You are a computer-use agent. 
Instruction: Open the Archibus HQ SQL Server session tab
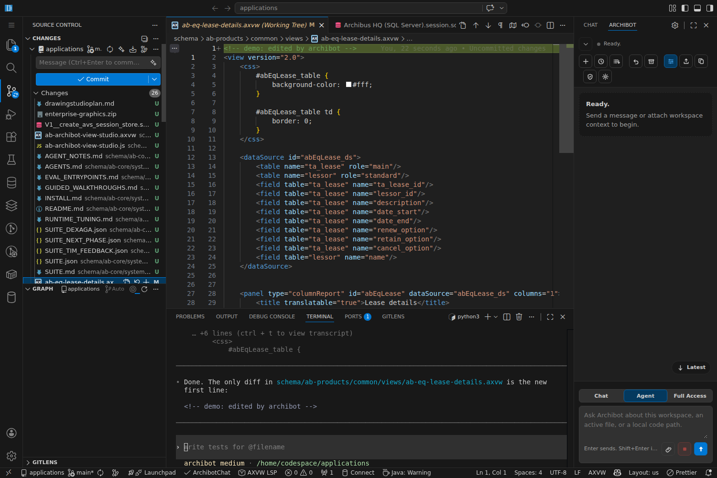[x=395, y=25]
